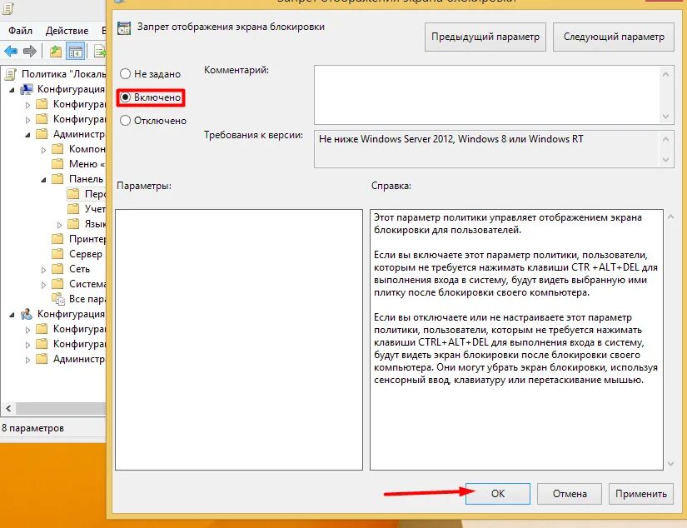Open the Действие menu
Viewport: 687px width, 528px height.
point(67,30)
